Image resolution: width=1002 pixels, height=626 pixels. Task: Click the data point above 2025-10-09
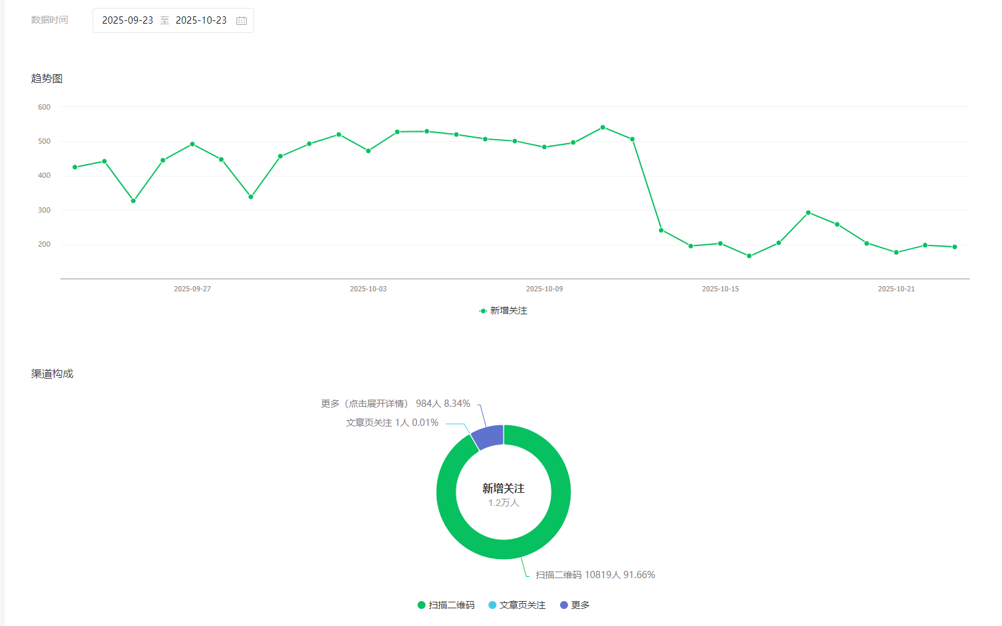(x=544, y=147)
